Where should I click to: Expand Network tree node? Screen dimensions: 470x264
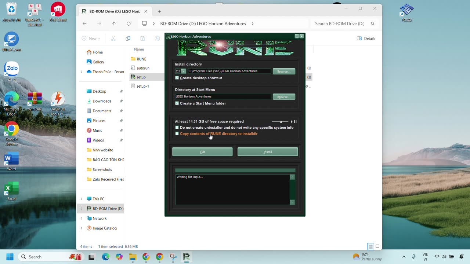tap(82, 218)
